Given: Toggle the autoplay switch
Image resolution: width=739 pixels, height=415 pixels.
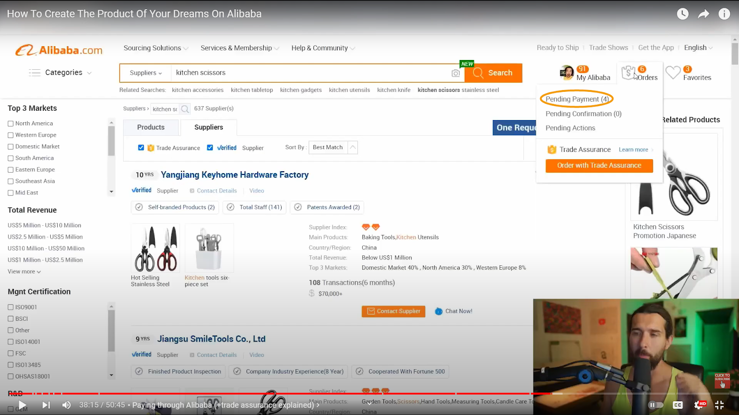Looking at the screenshot, I should tap(655, 405).
